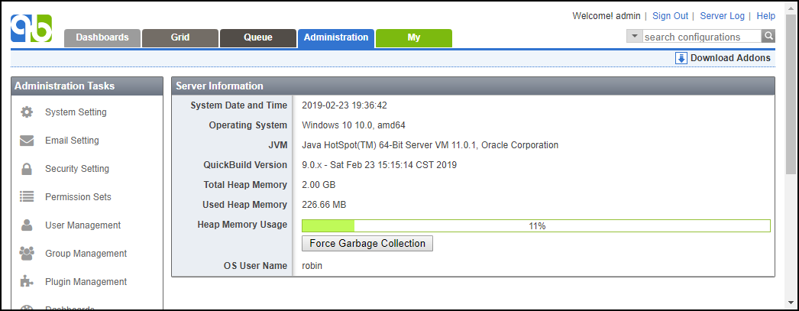
Task: Click the Permission Sets list icon
Action: click(27, 196)
